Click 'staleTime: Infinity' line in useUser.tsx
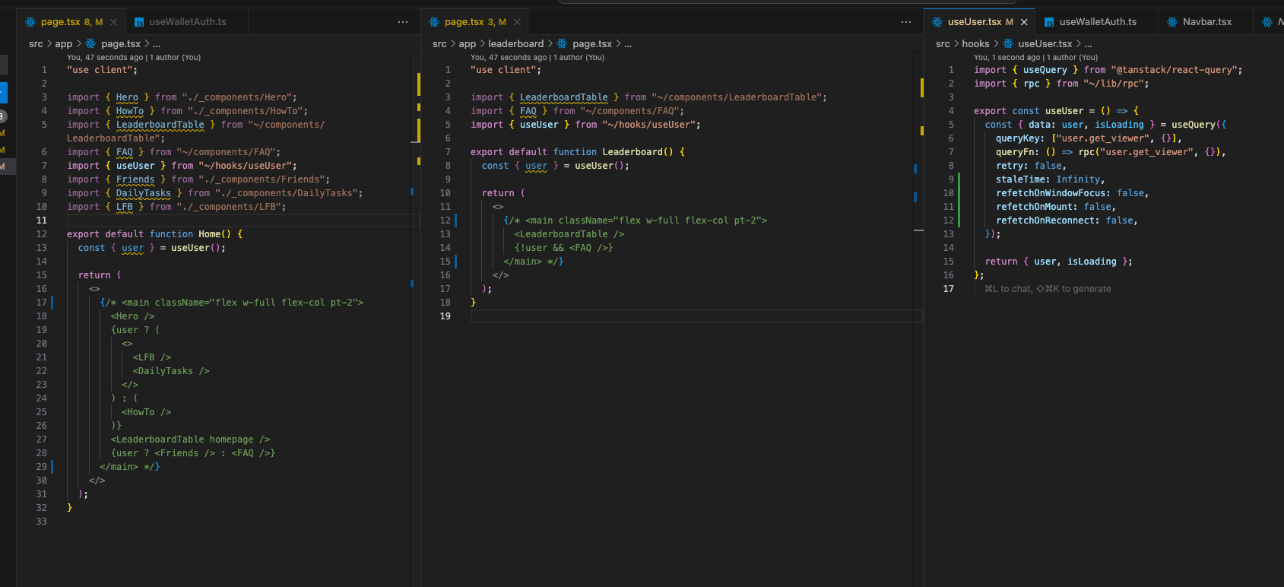The height and width of the screenshot is (587, 1284). pos(1049,179)
